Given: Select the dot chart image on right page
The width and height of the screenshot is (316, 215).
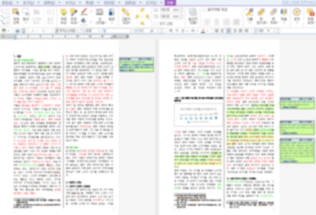Looking at the screenshot, I should (199, 115).
